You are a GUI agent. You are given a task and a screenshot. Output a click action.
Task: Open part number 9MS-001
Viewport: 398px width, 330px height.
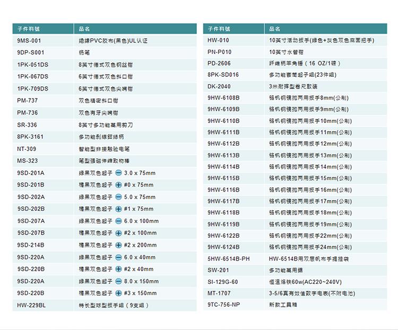click(30, 41)
